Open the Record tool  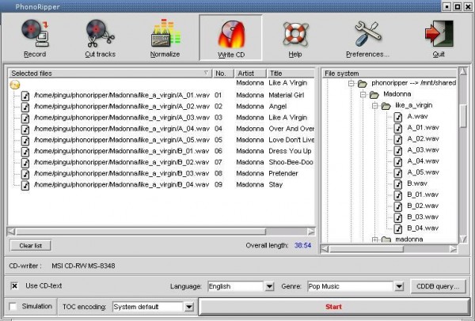tap(35, 38)
